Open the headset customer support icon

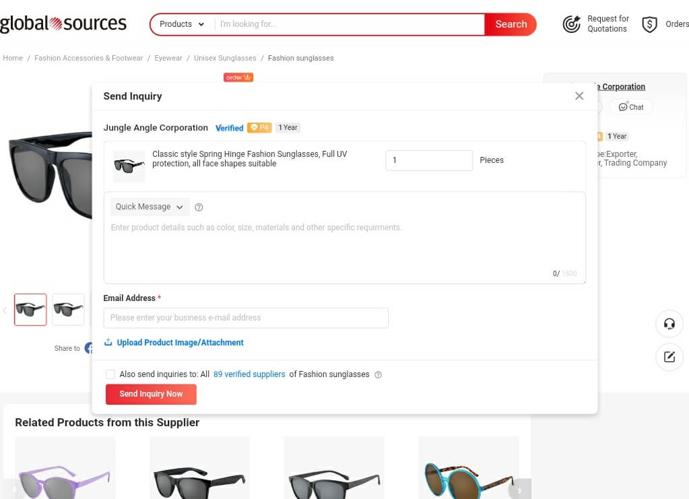pyautogui.click(x=669, y=324)
